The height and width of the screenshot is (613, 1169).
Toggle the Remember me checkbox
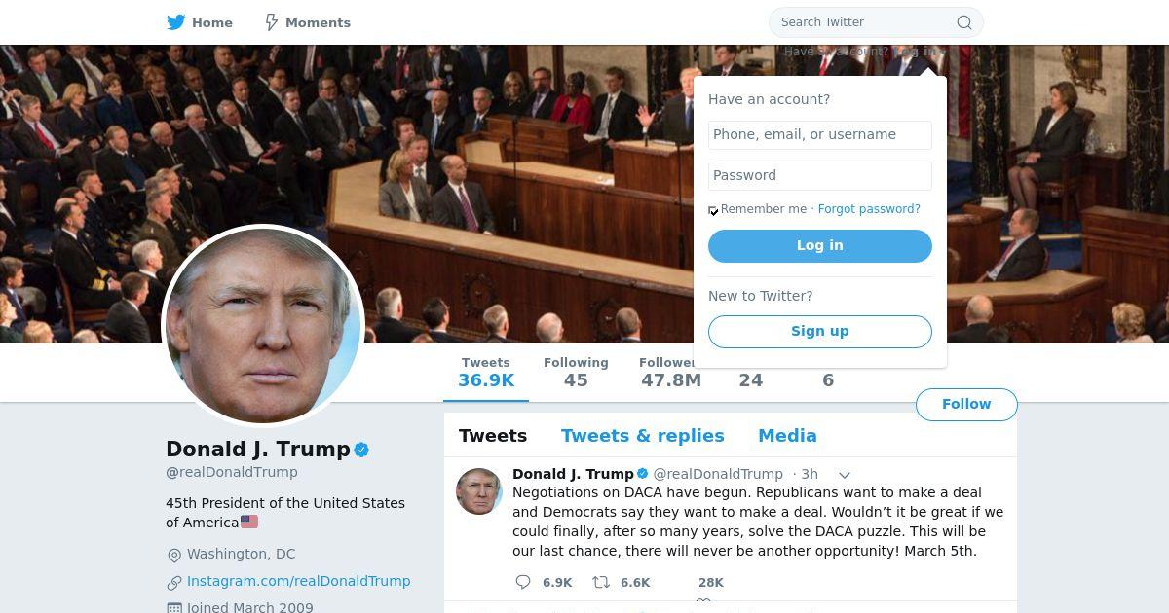coord(713,210)
